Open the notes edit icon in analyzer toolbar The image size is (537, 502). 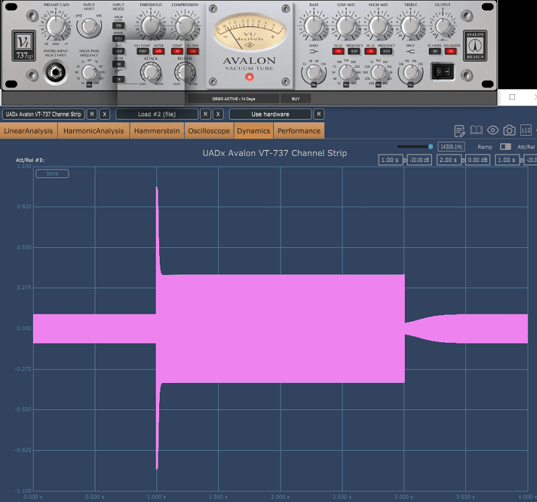[x=460, y=130]
